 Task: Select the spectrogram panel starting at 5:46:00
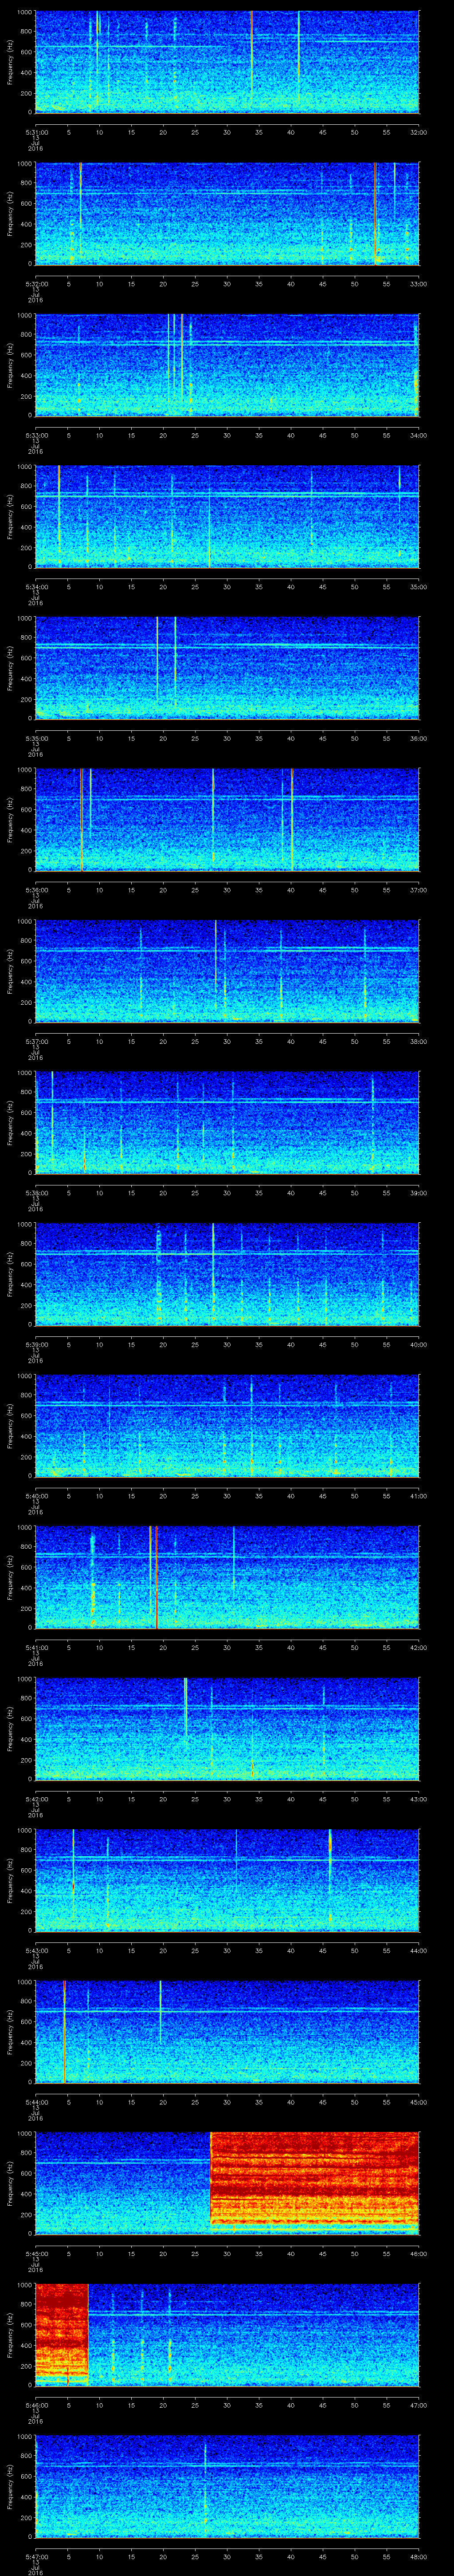coord(227,2334)
